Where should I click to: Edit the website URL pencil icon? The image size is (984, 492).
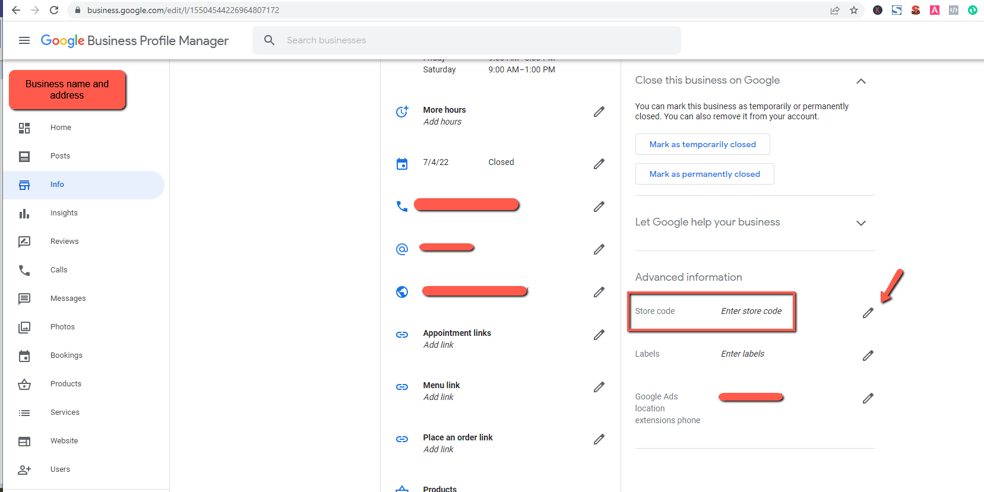click(599, 292)
